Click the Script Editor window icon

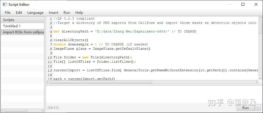point(5,4)
